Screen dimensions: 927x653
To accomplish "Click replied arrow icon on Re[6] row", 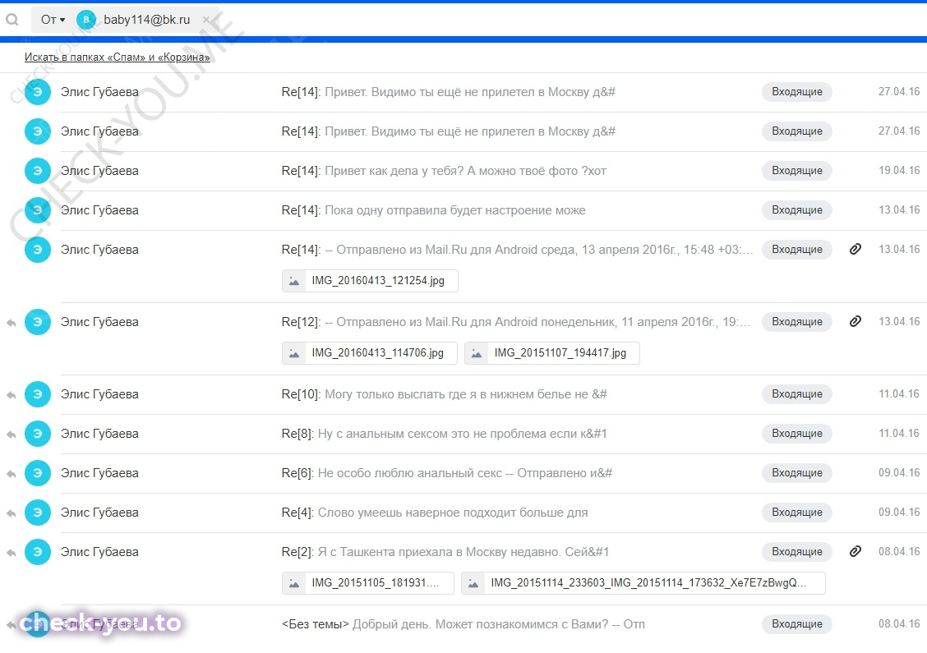I will [x=11, y=474].
